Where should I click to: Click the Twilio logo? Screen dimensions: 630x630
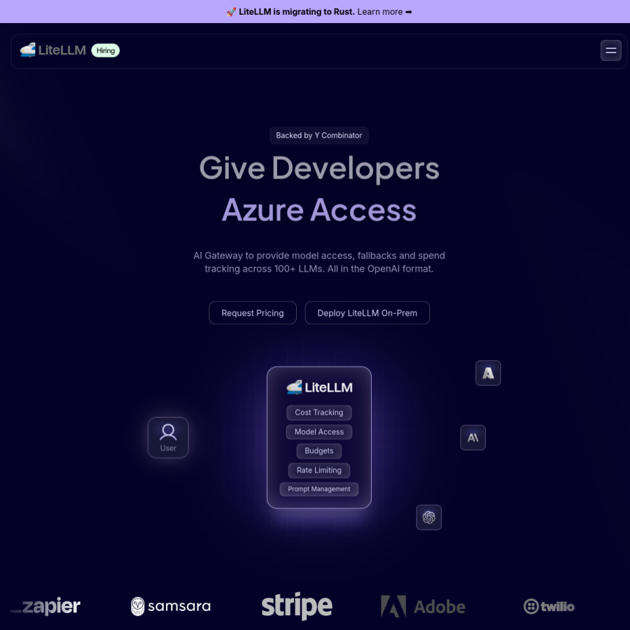pos(549,606)
